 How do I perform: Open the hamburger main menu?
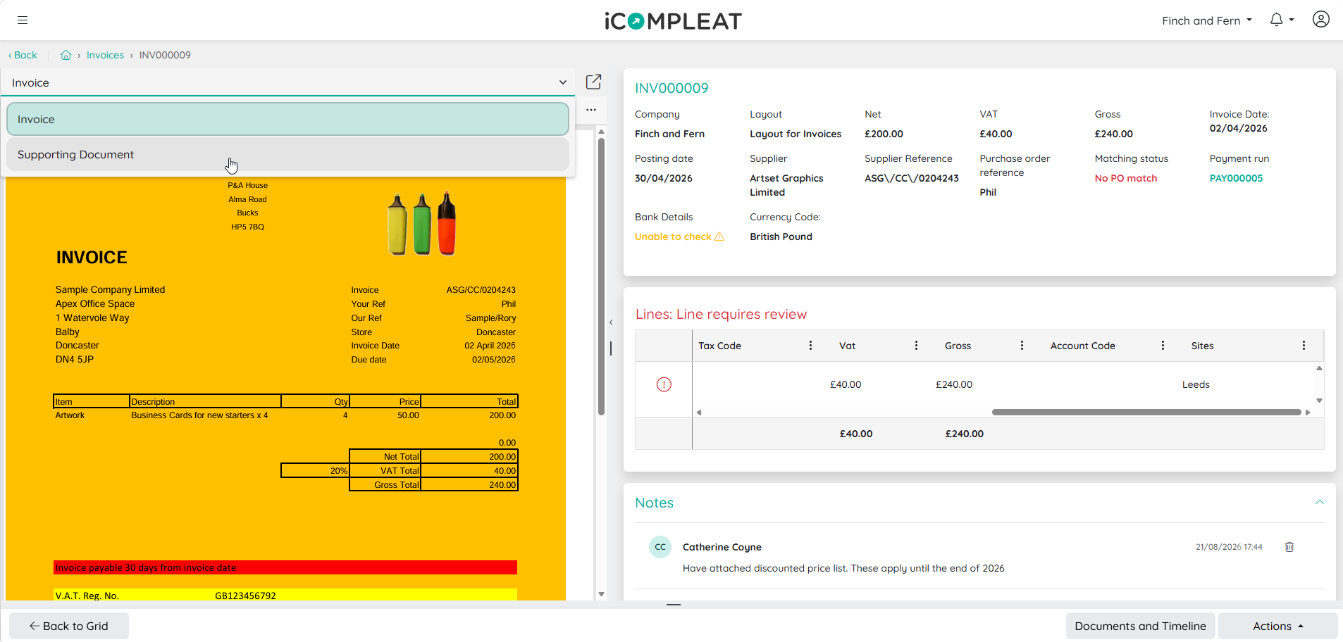click(x=23, y=20)
